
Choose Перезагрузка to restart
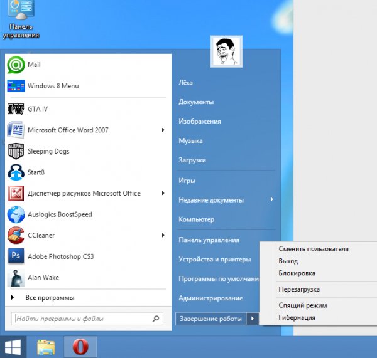[x=299, y=290]
